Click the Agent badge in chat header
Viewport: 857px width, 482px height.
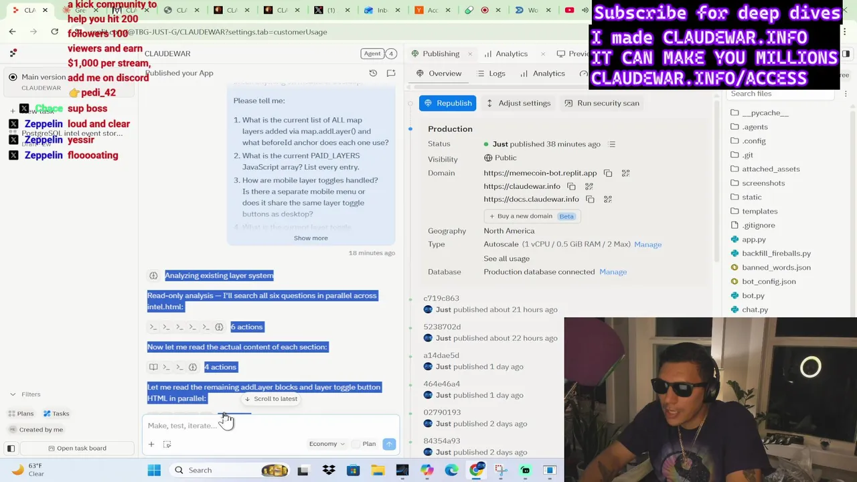372,54
